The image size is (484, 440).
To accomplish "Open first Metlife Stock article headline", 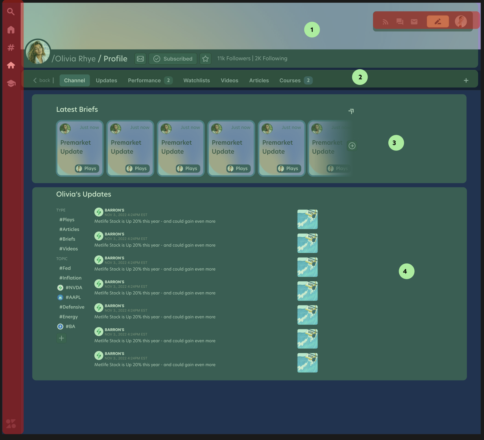I will [x=155, y=222].
